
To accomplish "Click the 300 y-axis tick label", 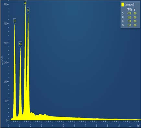I will 5,5.
